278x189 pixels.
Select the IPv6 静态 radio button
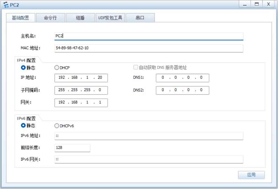(23, 125)
